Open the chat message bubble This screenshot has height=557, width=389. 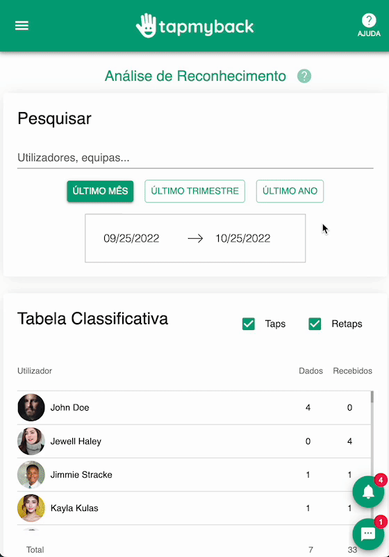368,534
